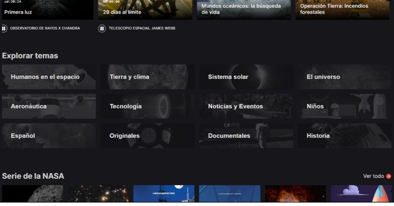This screenshot has height=206, width=394.
Task: Open the Telescopio Espacial James Webb tag
Action: click(142, 28)
